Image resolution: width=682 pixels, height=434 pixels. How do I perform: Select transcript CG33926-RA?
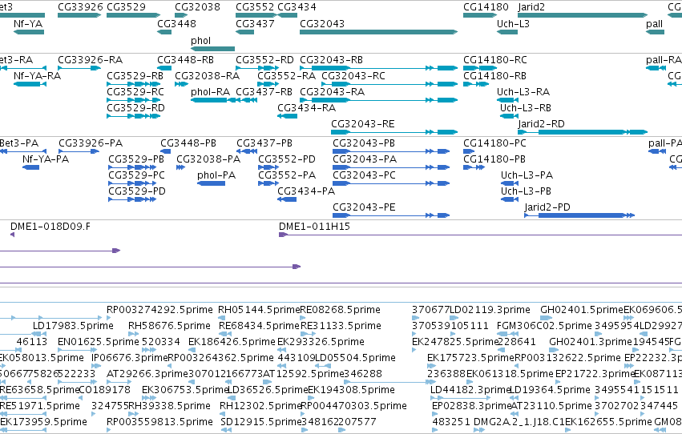(90, 59)
